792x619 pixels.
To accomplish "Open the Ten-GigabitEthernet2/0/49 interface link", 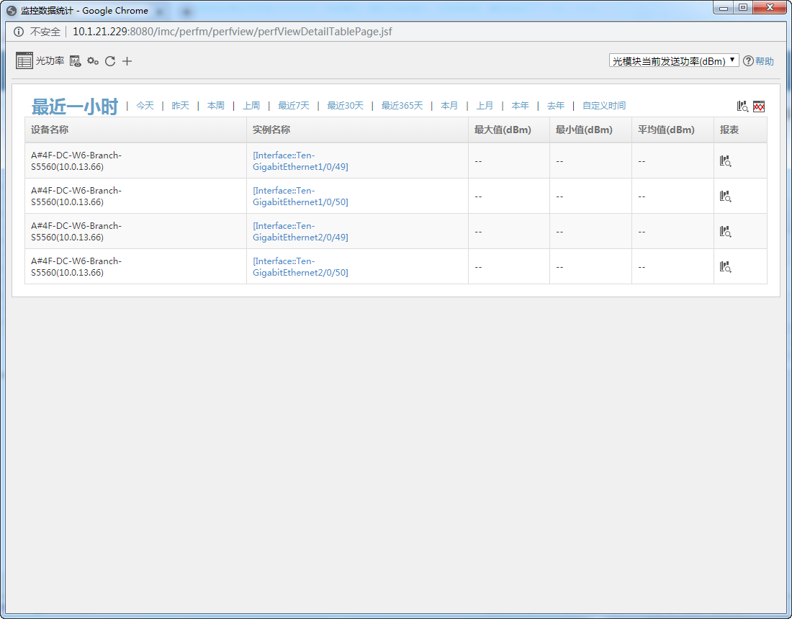I will [x=300, y=232].
